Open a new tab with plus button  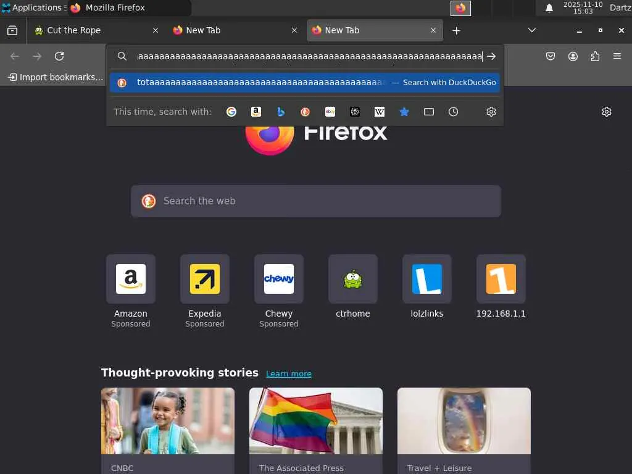(456, 31)
